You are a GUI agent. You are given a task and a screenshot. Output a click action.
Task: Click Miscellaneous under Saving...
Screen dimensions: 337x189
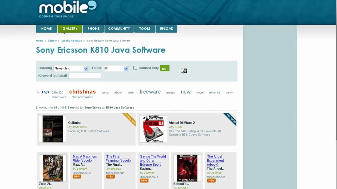tap(149, 177)
